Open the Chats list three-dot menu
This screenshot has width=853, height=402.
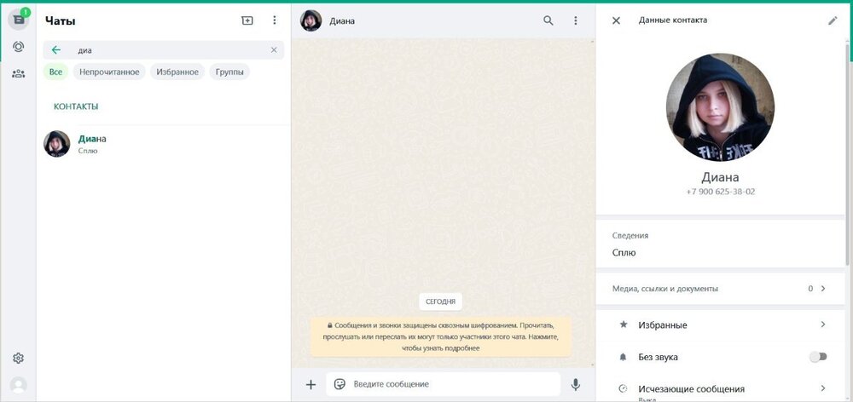274,20
